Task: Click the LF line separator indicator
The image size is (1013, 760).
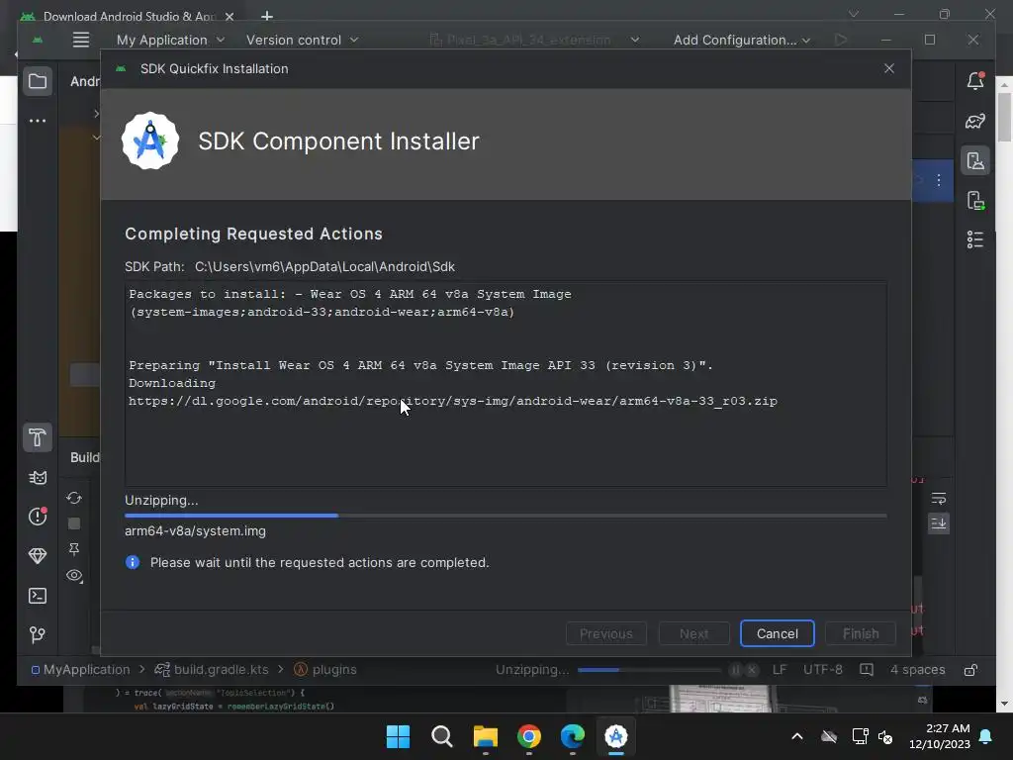Action: pos(780,670)
